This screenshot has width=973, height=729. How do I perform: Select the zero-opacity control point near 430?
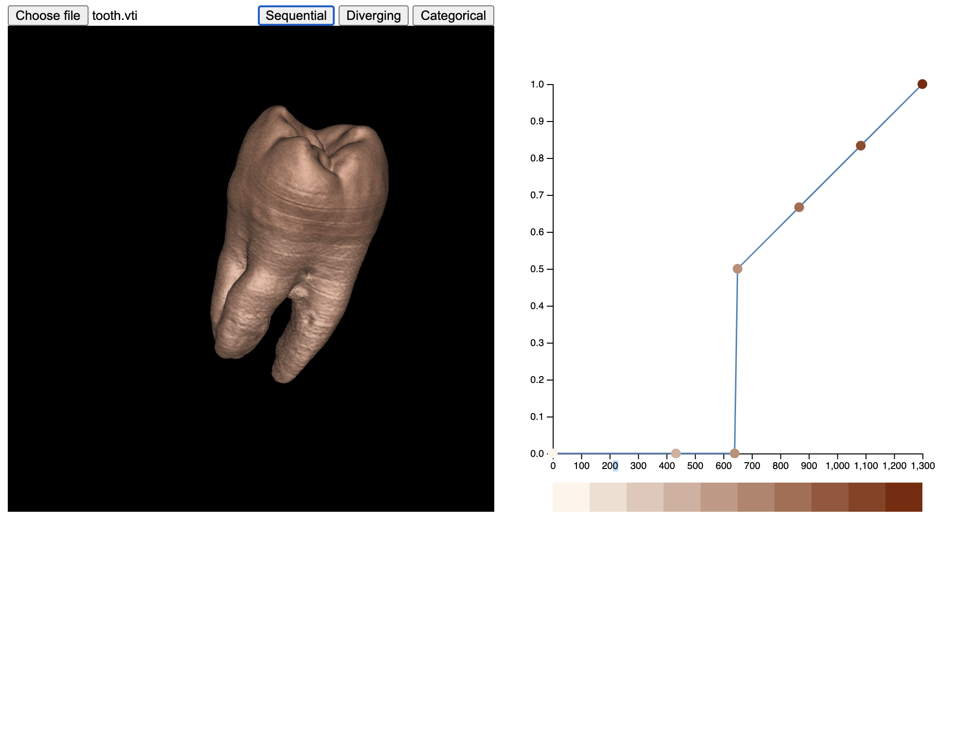676,453
